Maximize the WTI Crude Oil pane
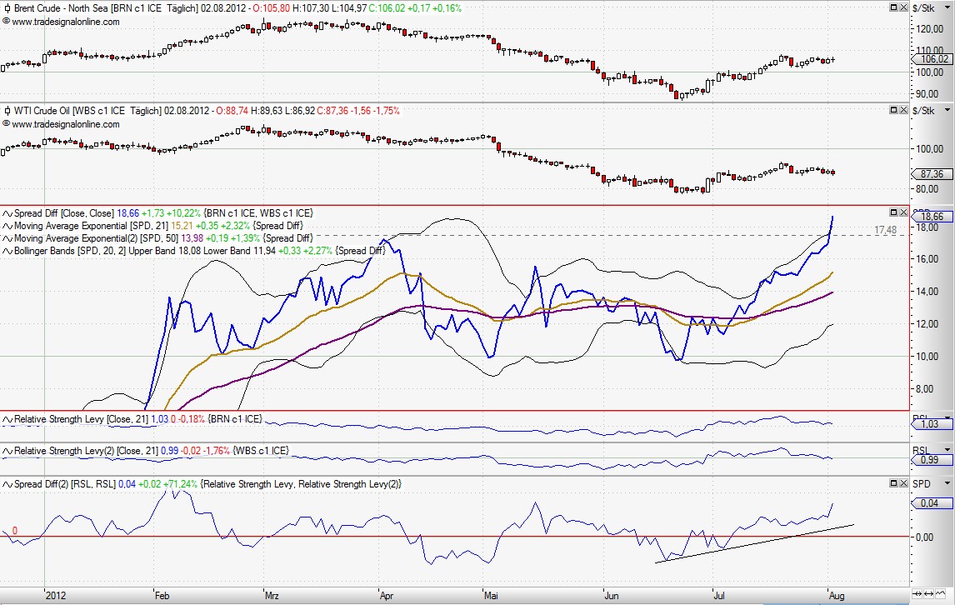 click(893, 110)
